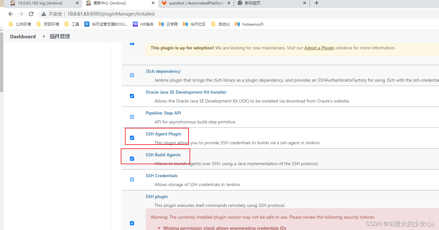Open the 插件管理 breadcrumb link

pos(60,36)
